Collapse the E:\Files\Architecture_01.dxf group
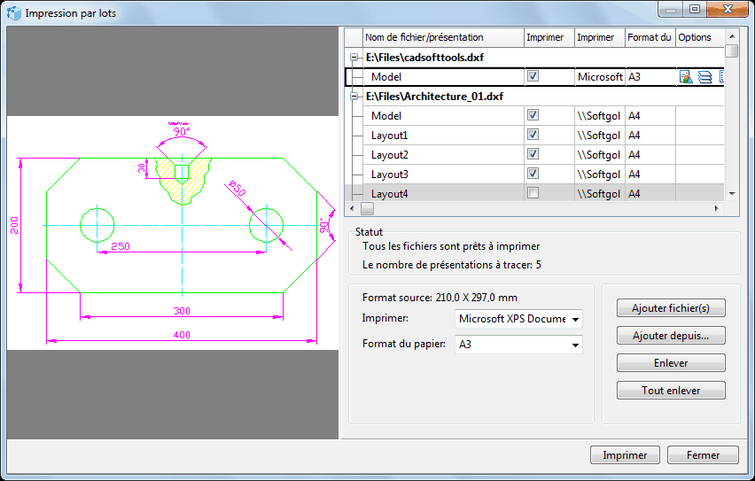Screen dimensions: 755x481 point(354,97)
